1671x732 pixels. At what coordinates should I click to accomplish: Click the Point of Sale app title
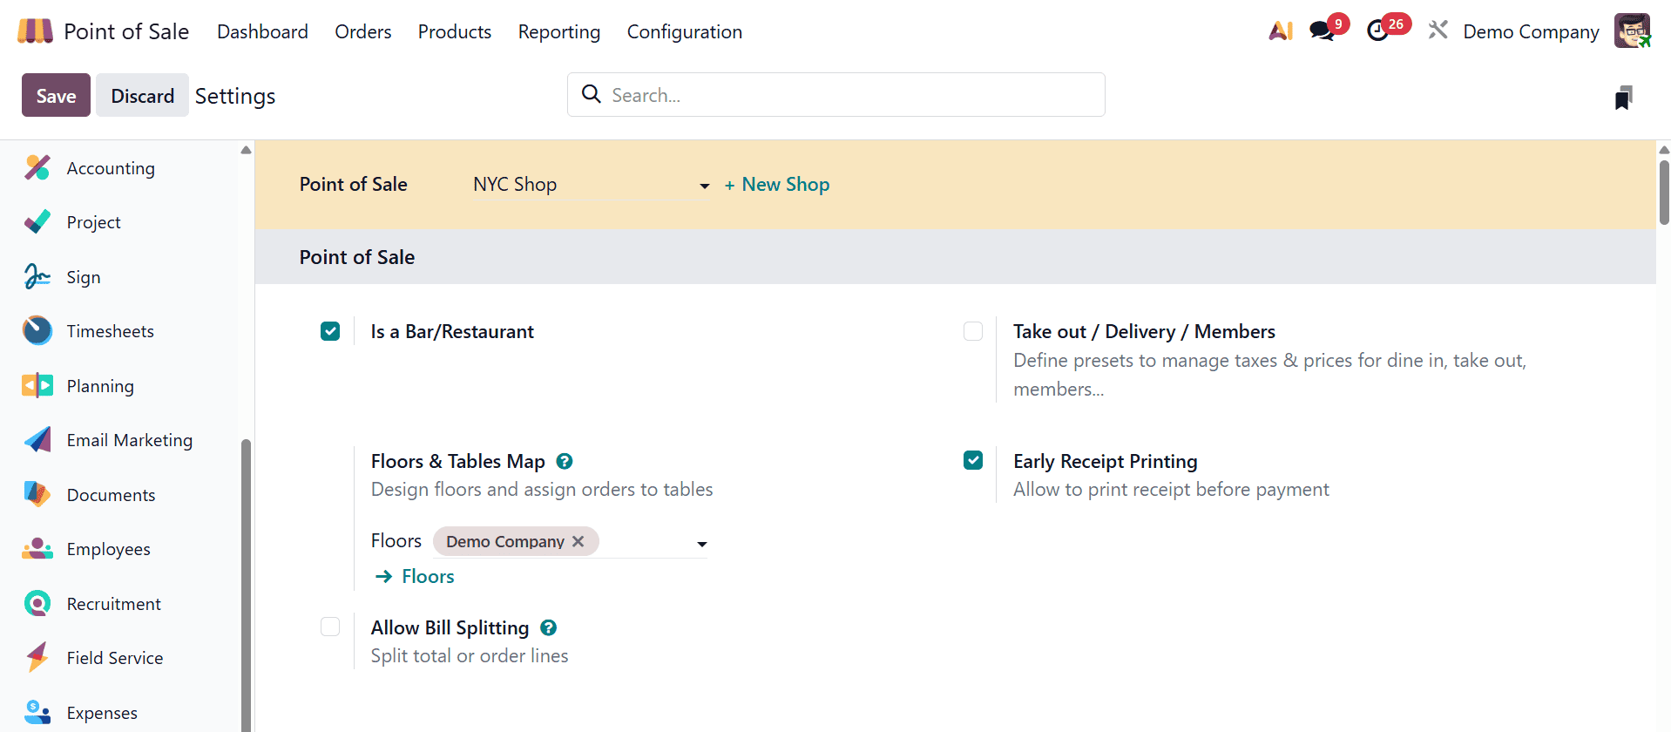click(x=126, y=31)
